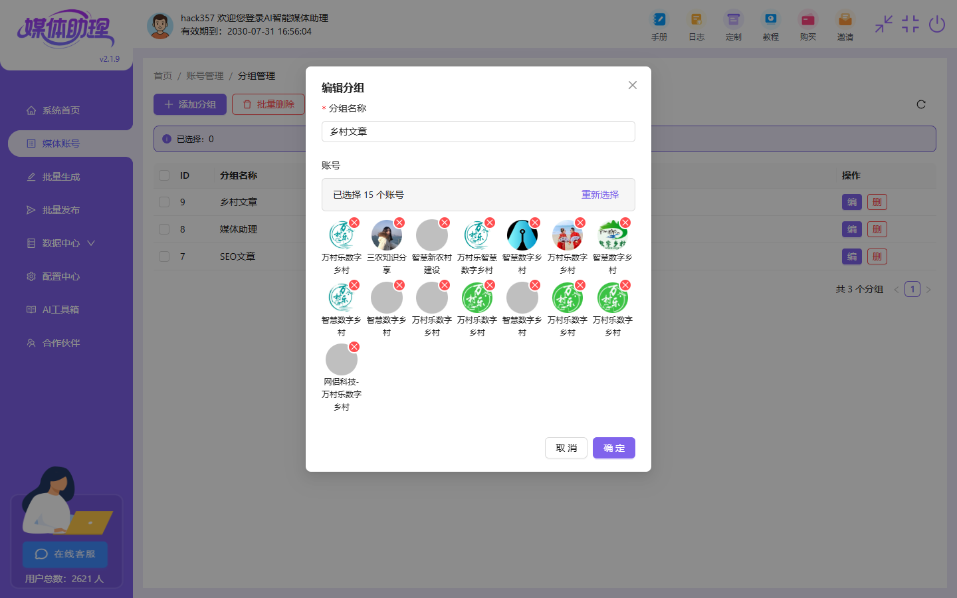Toggle the select-all checkbox in table header
Image resolution: width=957 pixels, height=598 pixels.
point(164,175)
